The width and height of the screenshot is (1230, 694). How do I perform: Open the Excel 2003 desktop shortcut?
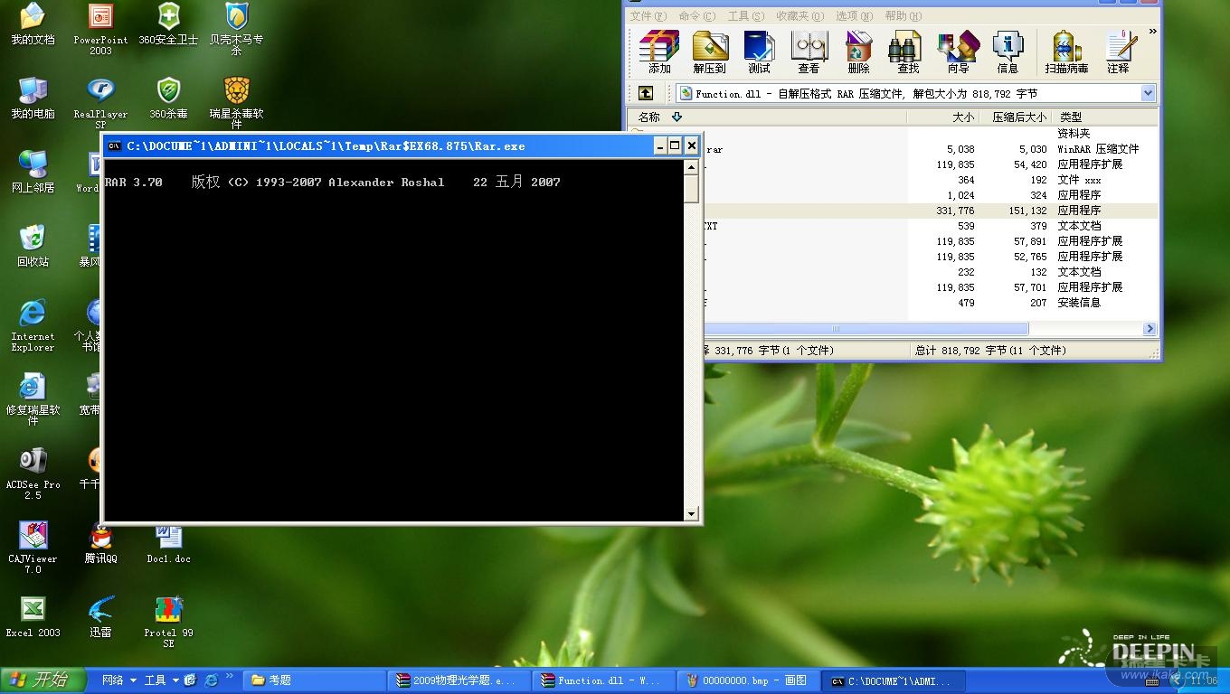(33, 616)
